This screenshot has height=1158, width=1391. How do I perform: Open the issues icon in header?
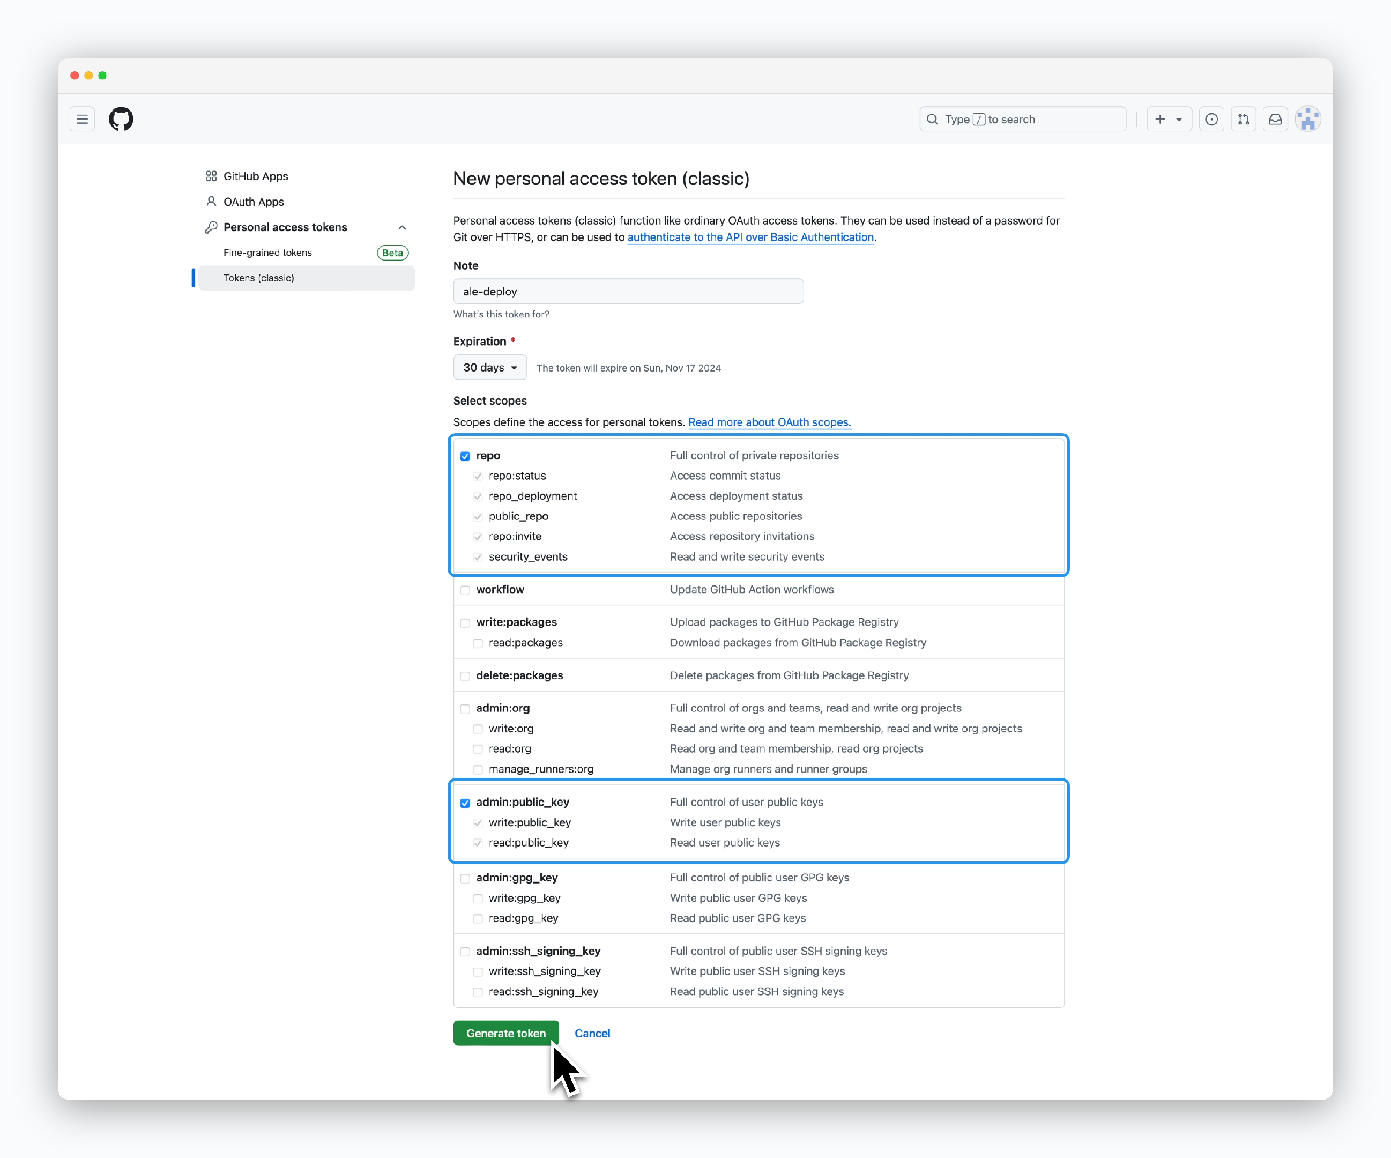(x=1211, y=119)
